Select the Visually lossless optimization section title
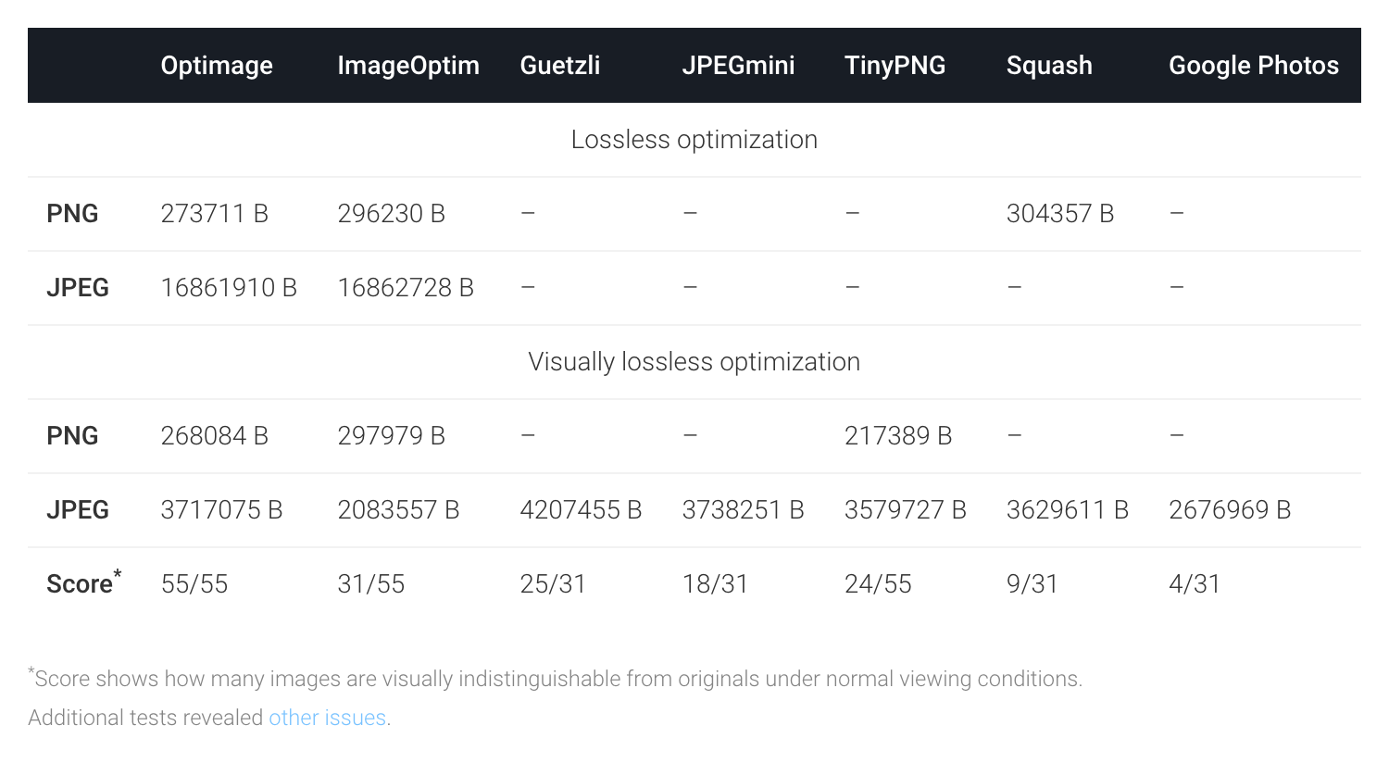 [x=694, y=361]
